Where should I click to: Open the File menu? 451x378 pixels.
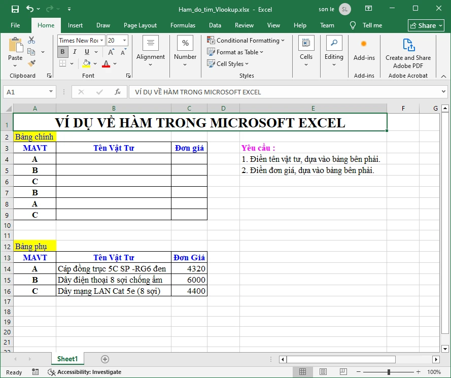[15, 25]
